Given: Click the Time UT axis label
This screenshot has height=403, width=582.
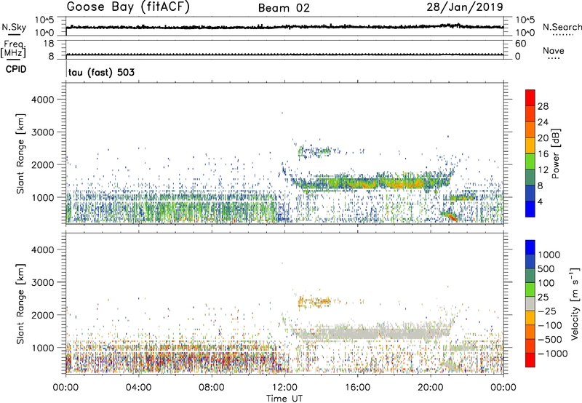Looking at the screenshot, I should pos(284,399).
